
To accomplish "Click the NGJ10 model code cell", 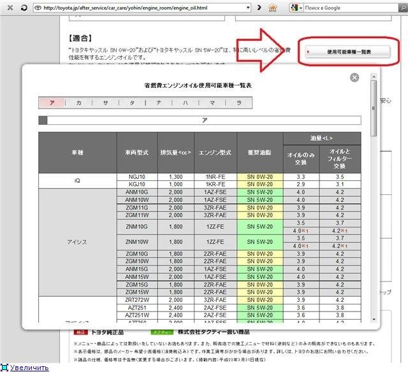I will (137, 177).
